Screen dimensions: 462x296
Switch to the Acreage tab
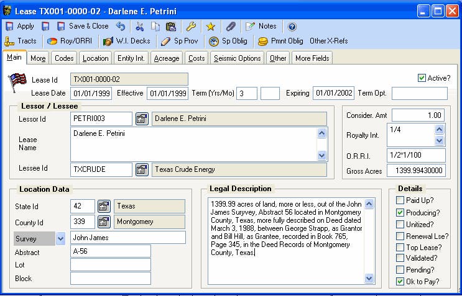[x=167, y=58]
